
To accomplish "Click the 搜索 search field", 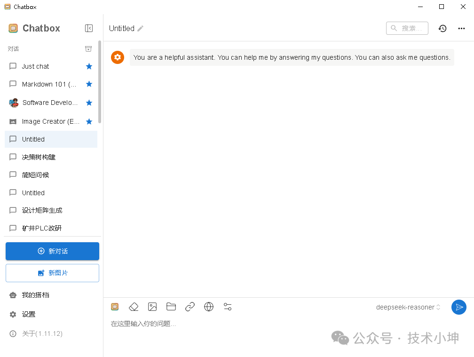I will coord(407,28).
